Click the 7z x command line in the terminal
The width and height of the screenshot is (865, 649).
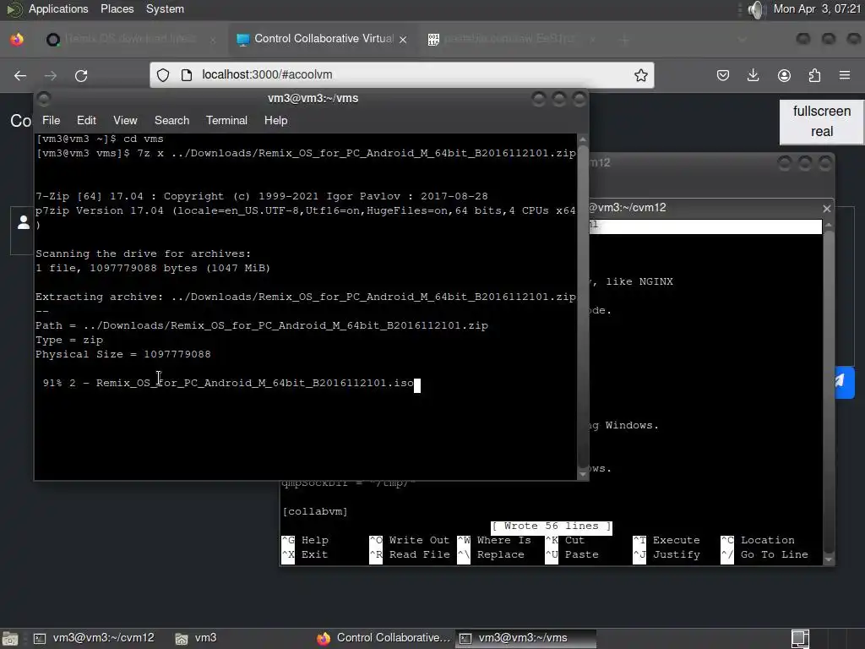(306, 154)
